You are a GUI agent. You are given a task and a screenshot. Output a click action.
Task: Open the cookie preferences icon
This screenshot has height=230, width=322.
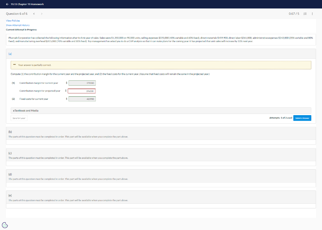click(5, 225)
